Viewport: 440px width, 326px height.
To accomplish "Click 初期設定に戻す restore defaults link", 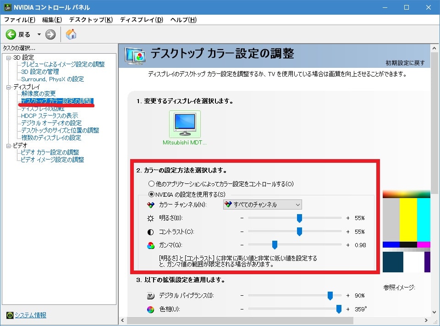I will 405,63.
